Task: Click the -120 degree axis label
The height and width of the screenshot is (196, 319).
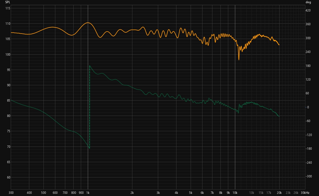Action: tap(309, 135)
